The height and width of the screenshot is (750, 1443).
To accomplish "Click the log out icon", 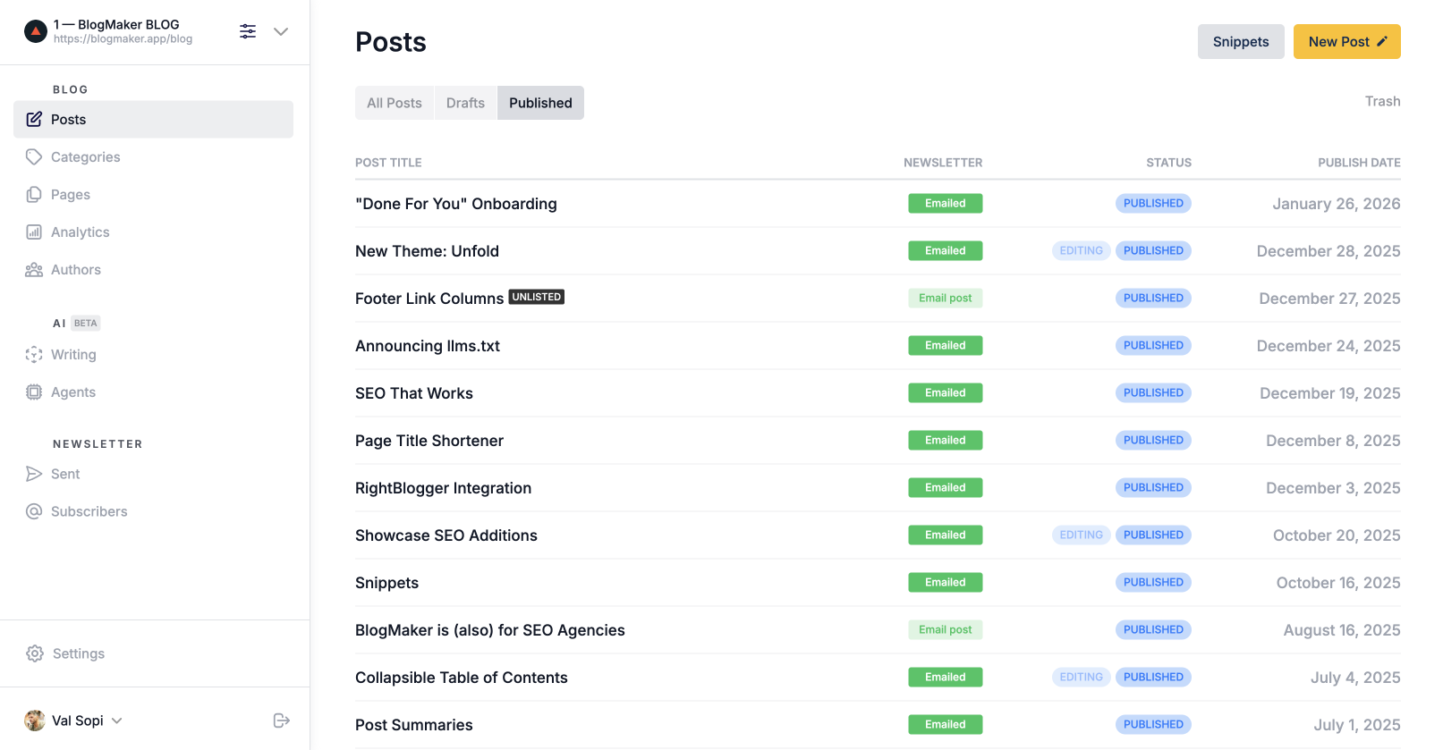I will pos(282,721).
